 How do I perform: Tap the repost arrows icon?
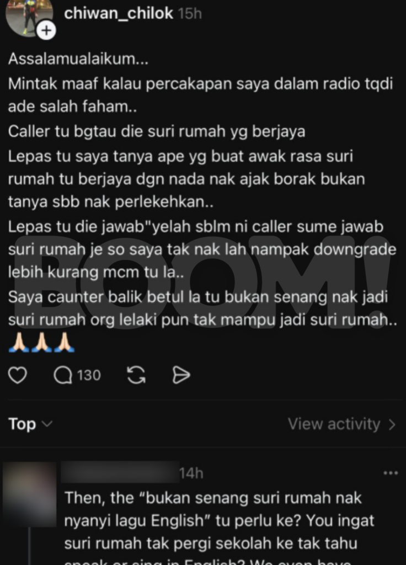pos(136,375)
